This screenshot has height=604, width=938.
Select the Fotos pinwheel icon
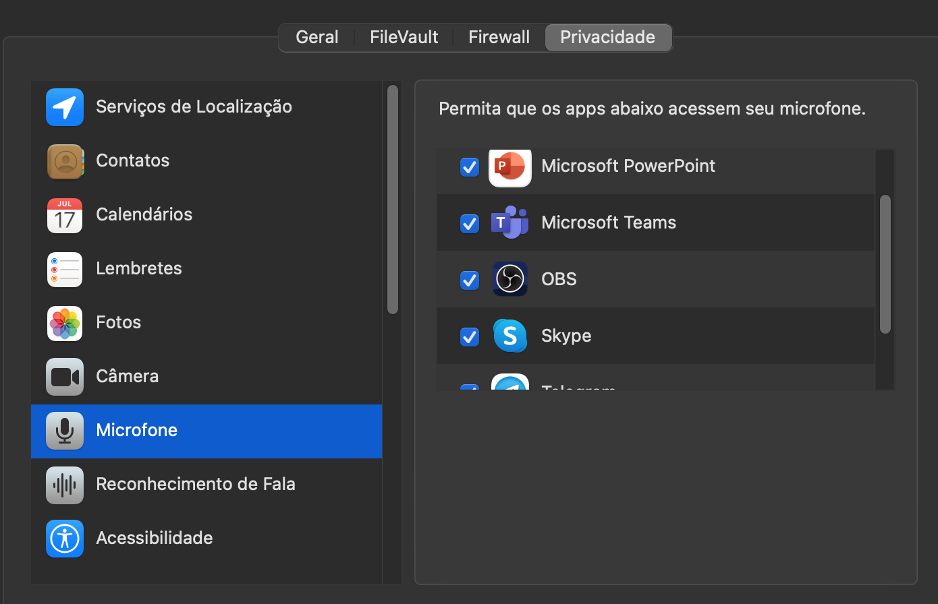coord(65,323)
